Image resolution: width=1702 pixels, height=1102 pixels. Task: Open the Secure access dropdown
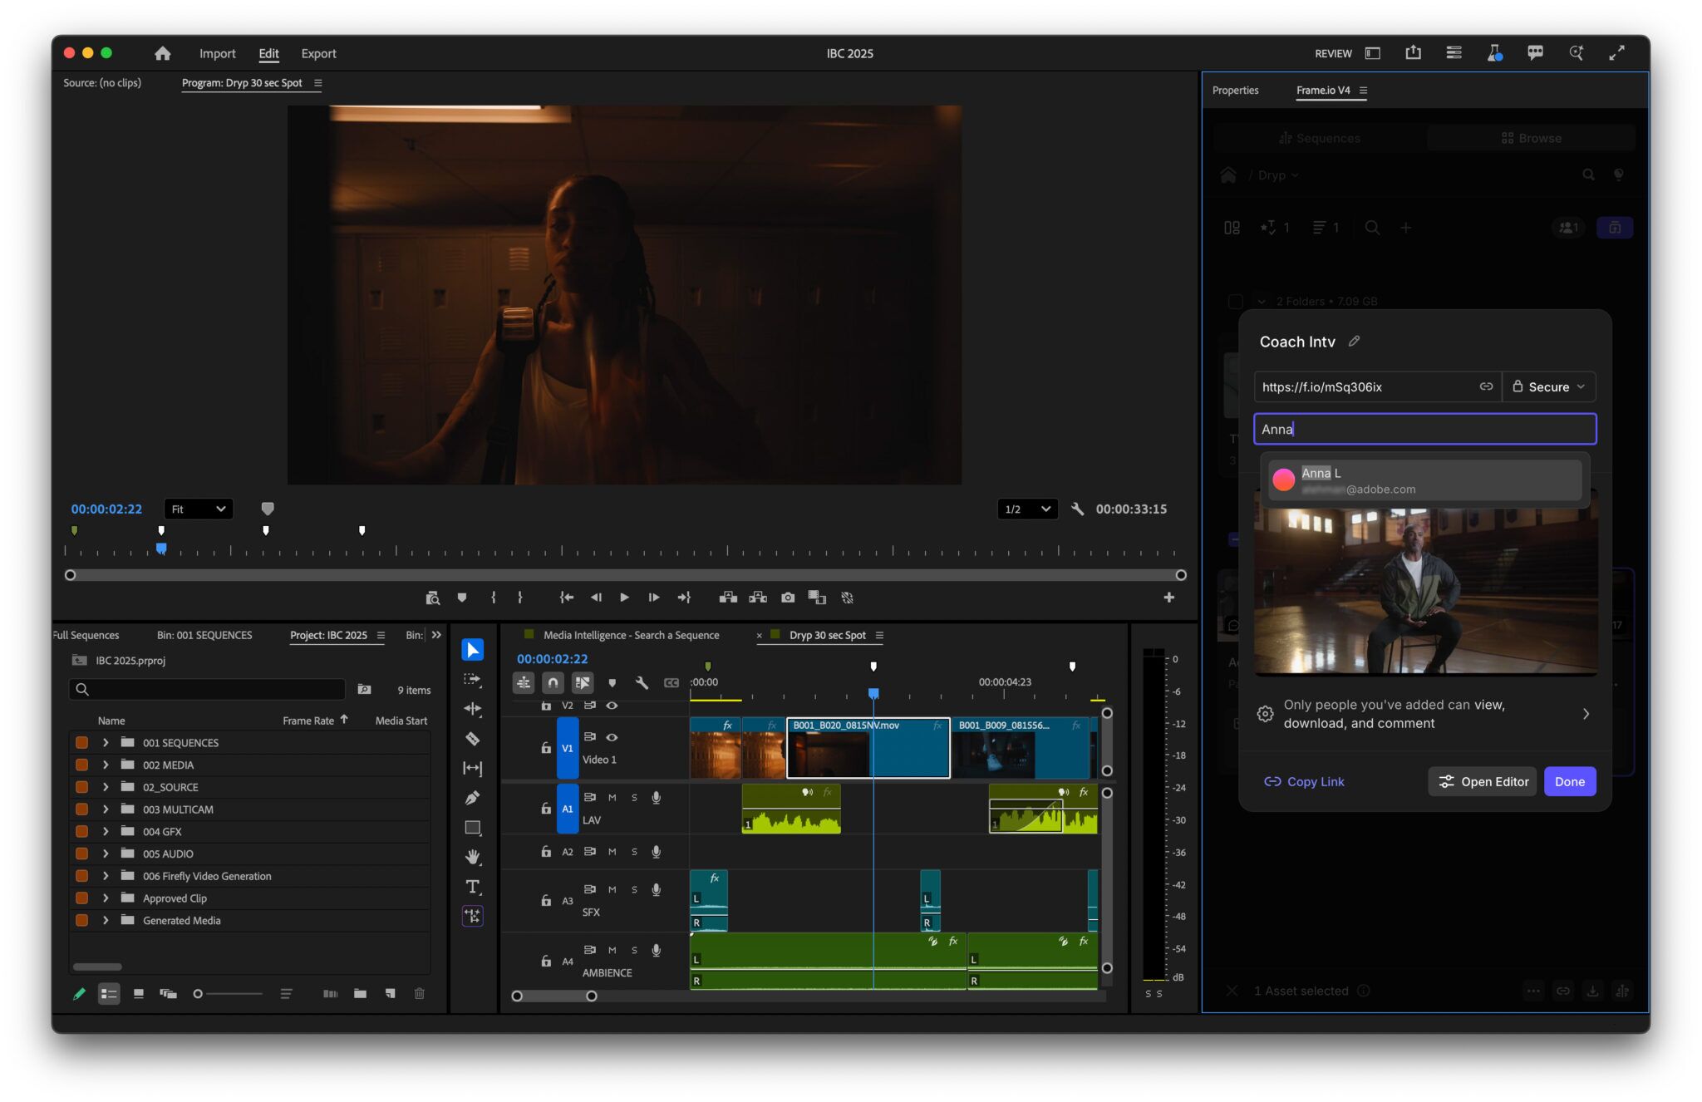tap(1549, 387)
